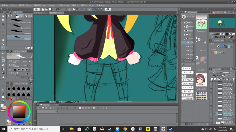Viewport: 236px width, 132px height.
Task: Open the sub tool detail wrench icon
Action: coord(31,80)
